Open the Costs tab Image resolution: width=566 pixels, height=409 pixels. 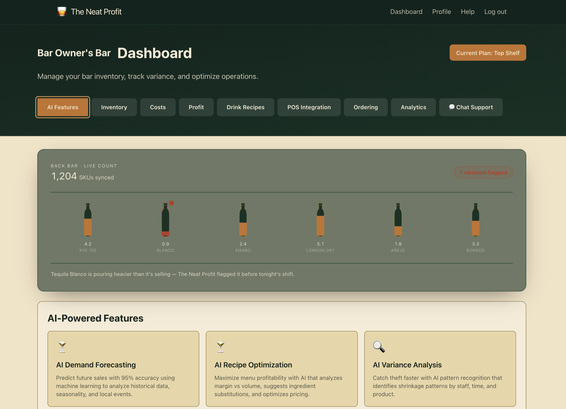pyautogui.click(x=158, y=107)
